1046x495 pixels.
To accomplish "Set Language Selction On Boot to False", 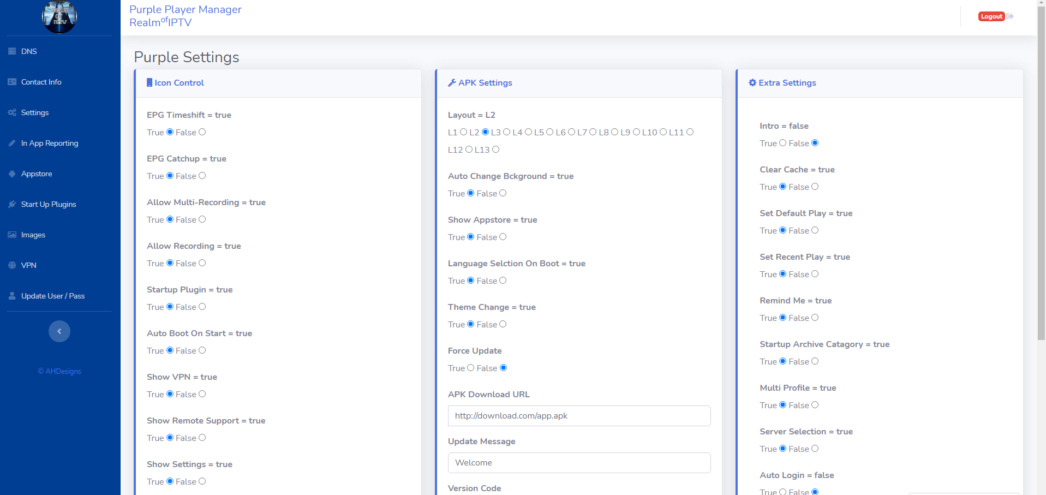I will pos(503,281).
